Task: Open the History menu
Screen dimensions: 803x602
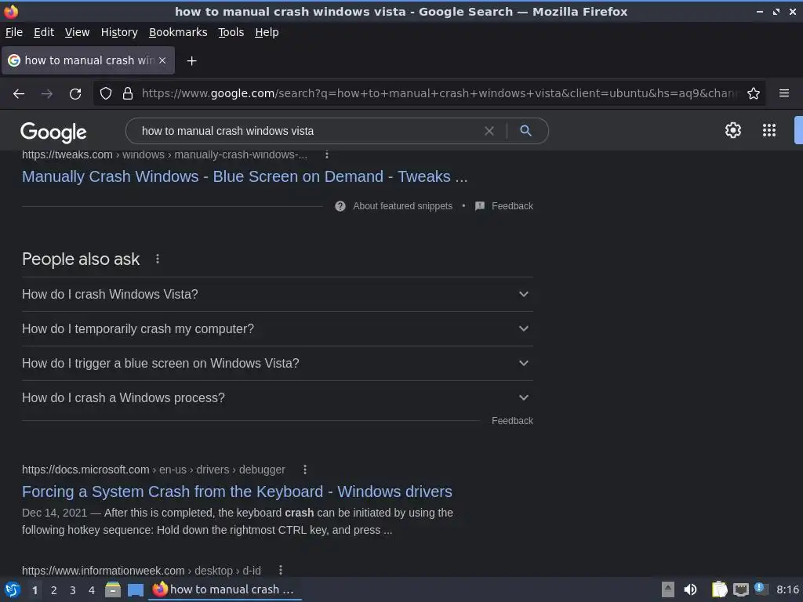Action: click(x=119, y=32)
